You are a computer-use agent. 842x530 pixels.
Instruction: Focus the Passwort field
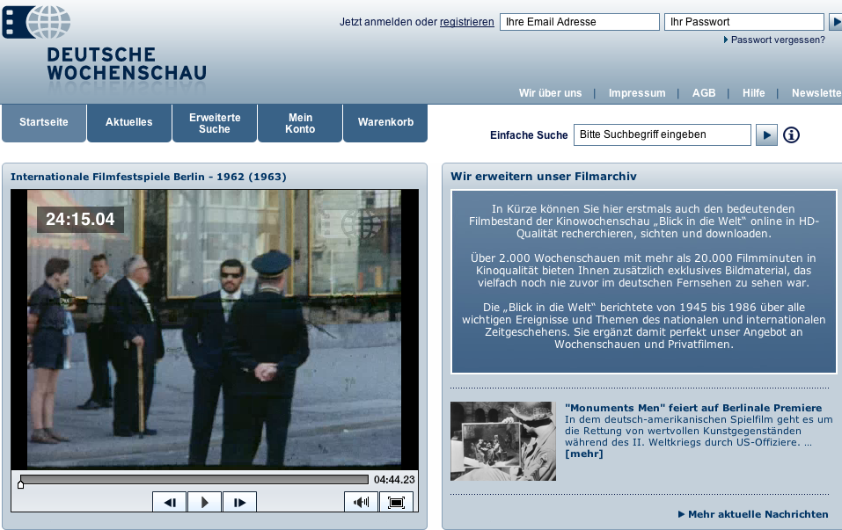(743, 22)
